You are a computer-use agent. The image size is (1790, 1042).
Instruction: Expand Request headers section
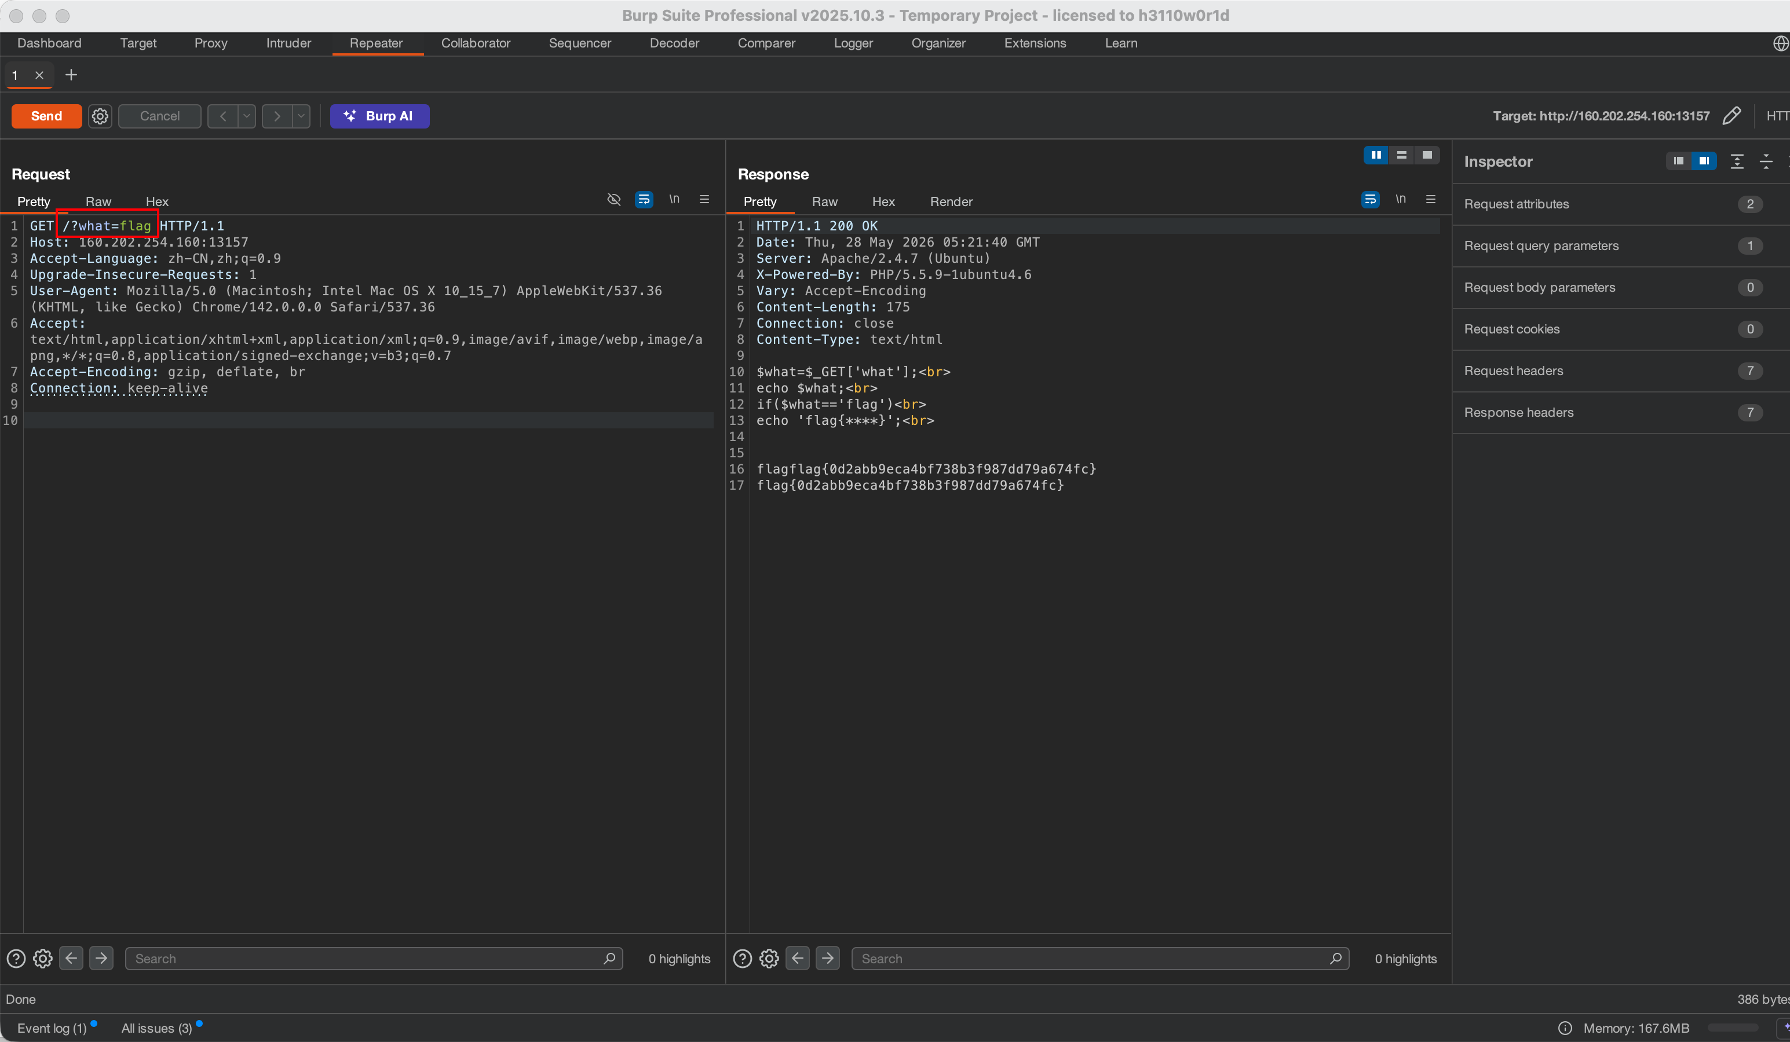pos(1621,371)
